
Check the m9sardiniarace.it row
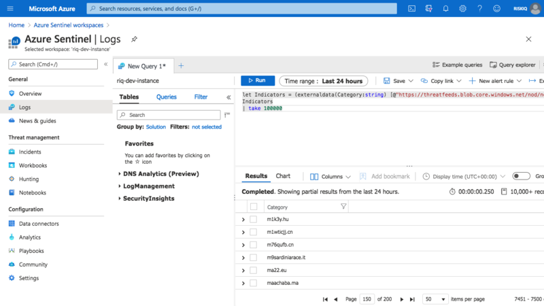tap(253, 258)
